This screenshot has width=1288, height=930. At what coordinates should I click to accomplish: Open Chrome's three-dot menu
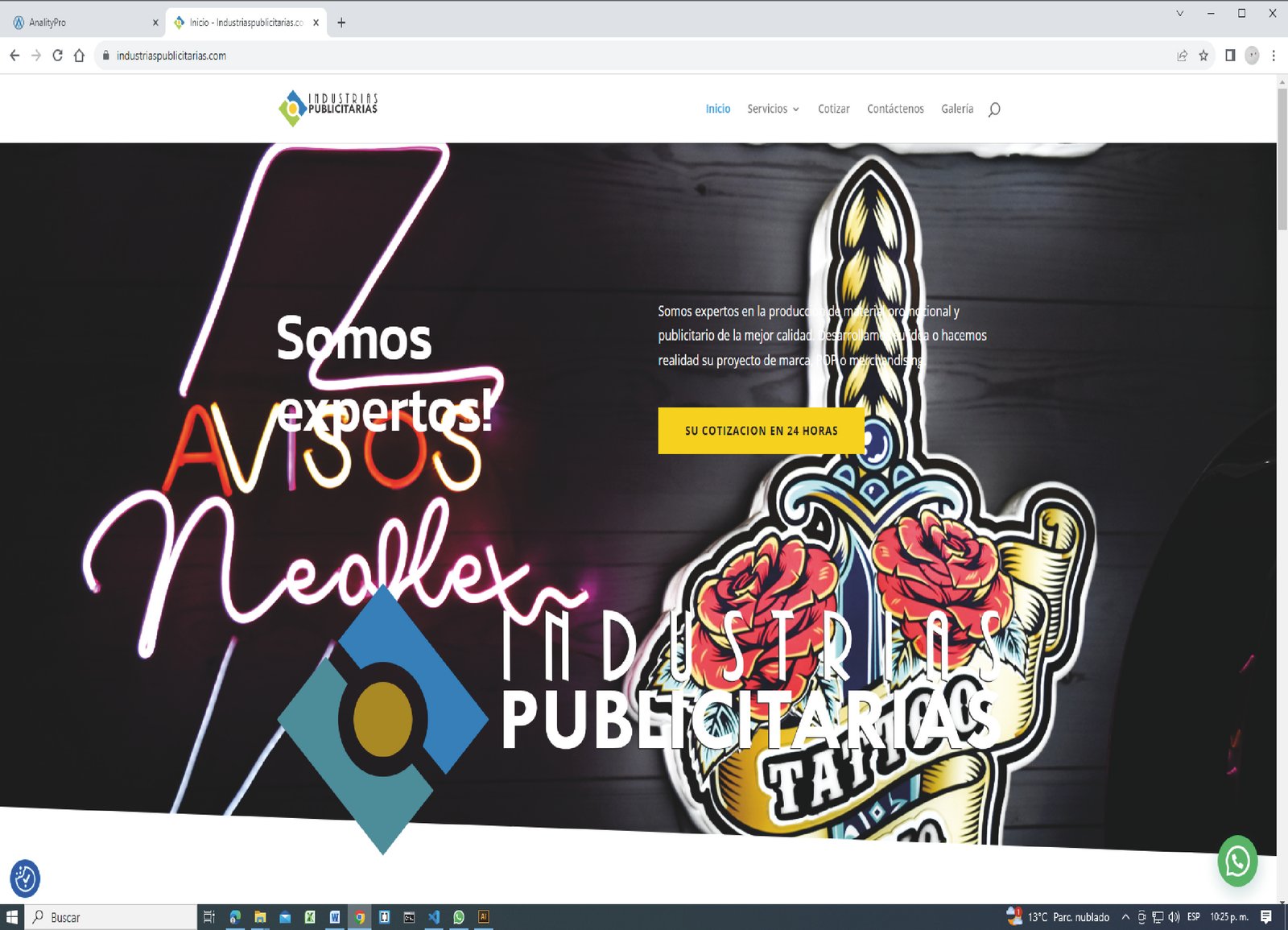[1274, 56]
